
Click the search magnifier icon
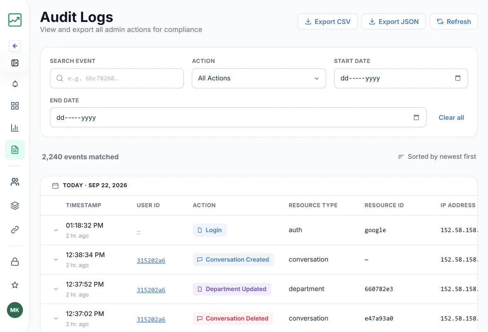point(60,78)
